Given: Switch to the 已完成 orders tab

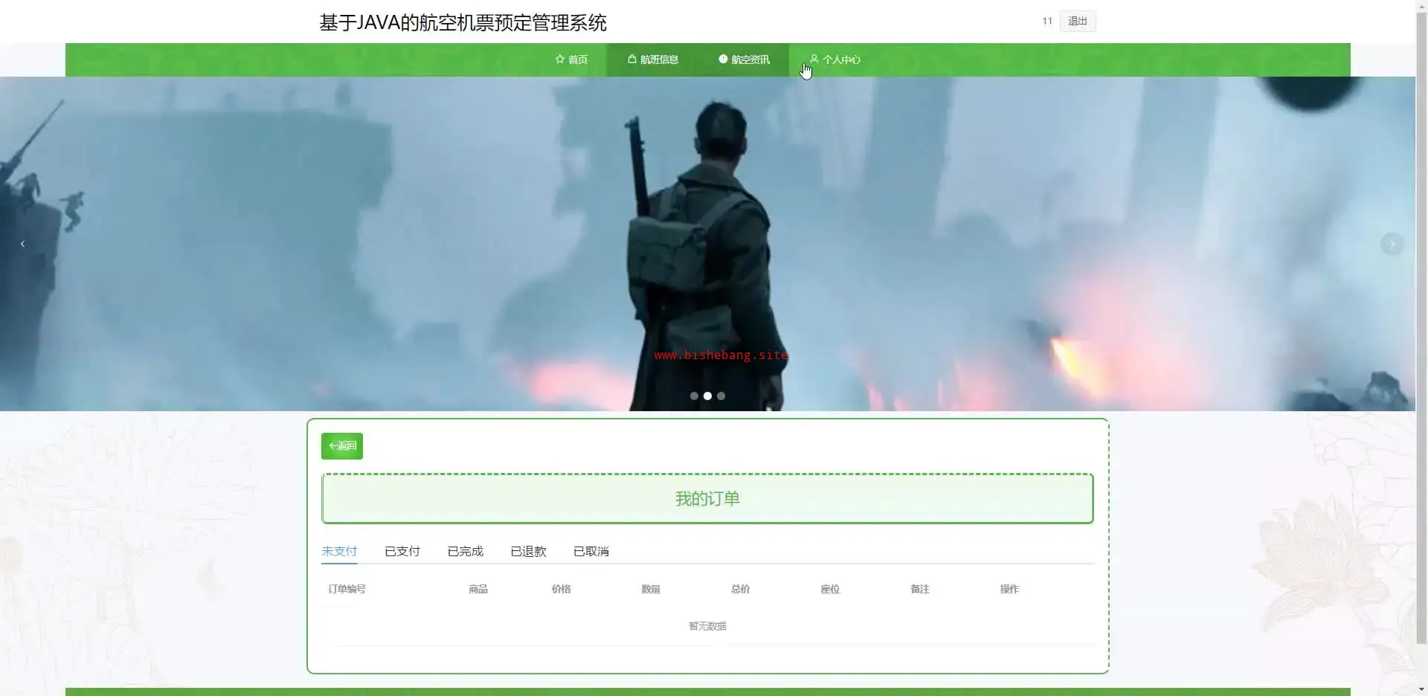Looking at the screenshot, I should pos(466,551).
